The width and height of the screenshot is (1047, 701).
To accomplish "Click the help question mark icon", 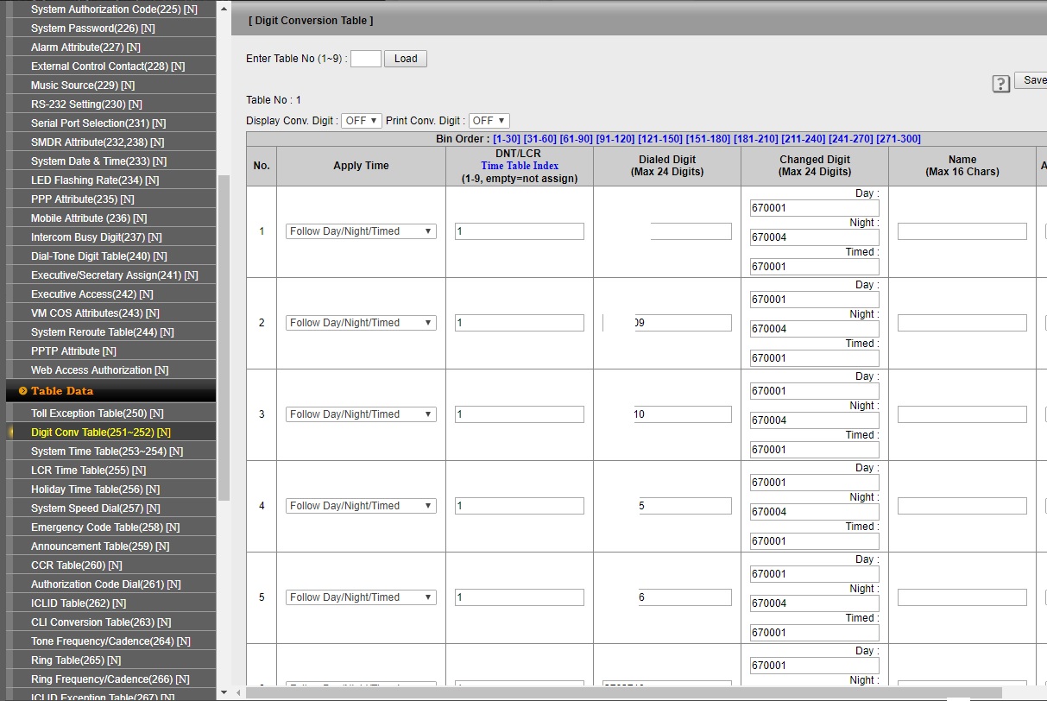I will click(x=1000, y=84).
